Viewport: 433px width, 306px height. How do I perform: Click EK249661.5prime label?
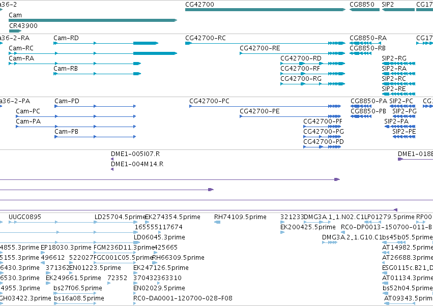[73, 278]
